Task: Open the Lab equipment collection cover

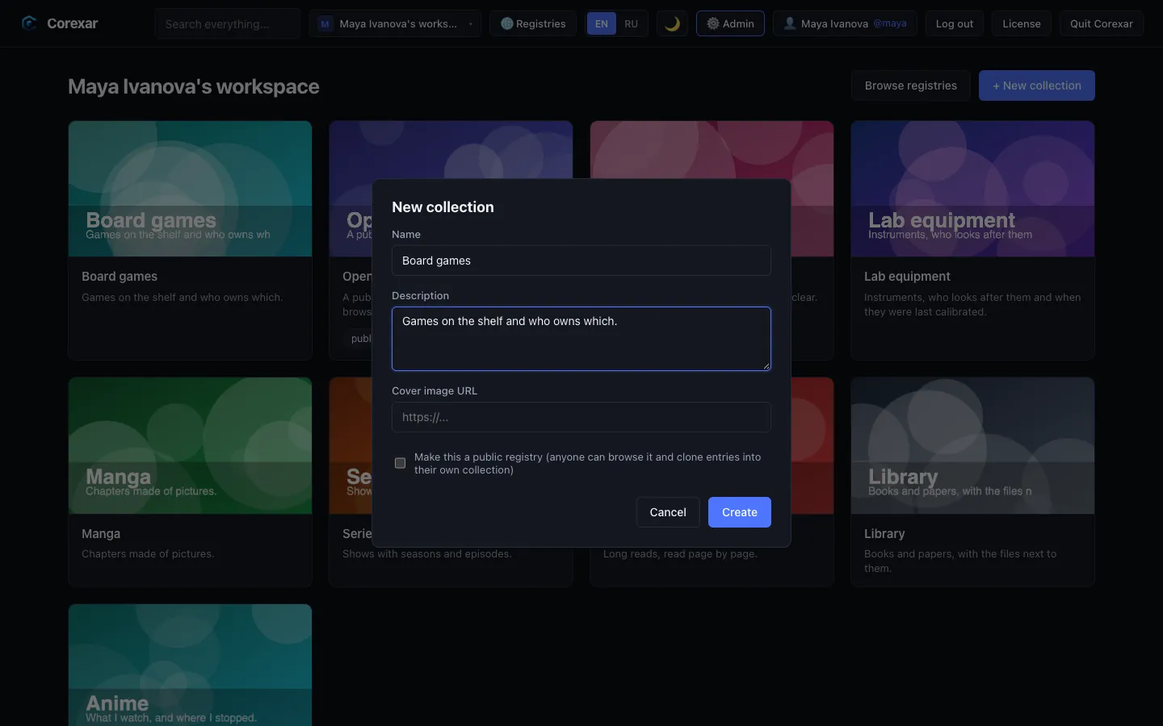Action: (x=972, y=189)
